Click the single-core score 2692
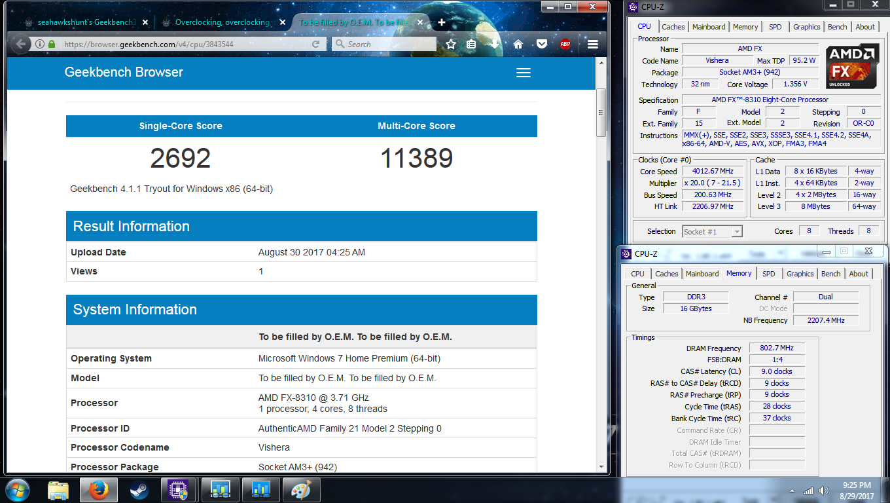 (x=181, y=158)
